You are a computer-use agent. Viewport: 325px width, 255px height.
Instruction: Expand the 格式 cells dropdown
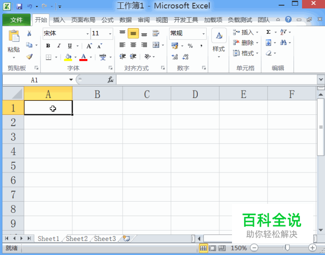click(257, 53)
